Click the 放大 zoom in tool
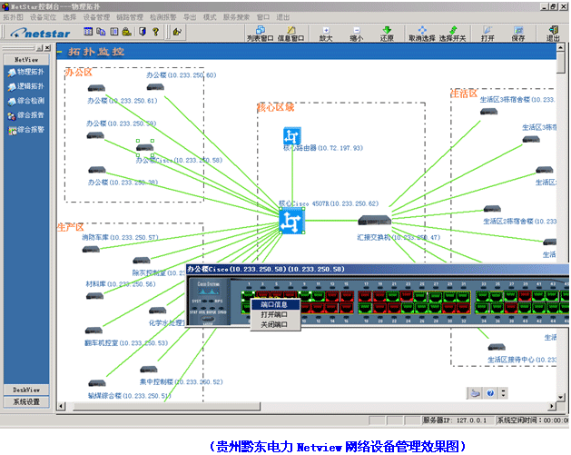571x455 pixels. point(326,34)
